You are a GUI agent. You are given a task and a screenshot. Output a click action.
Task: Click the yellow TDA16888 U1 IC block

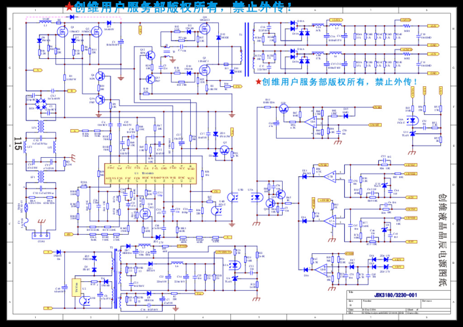click(150, 174)
